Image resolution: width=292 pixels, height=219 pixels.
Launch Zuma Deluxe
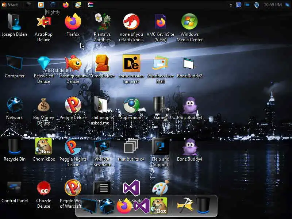(102, 63)
